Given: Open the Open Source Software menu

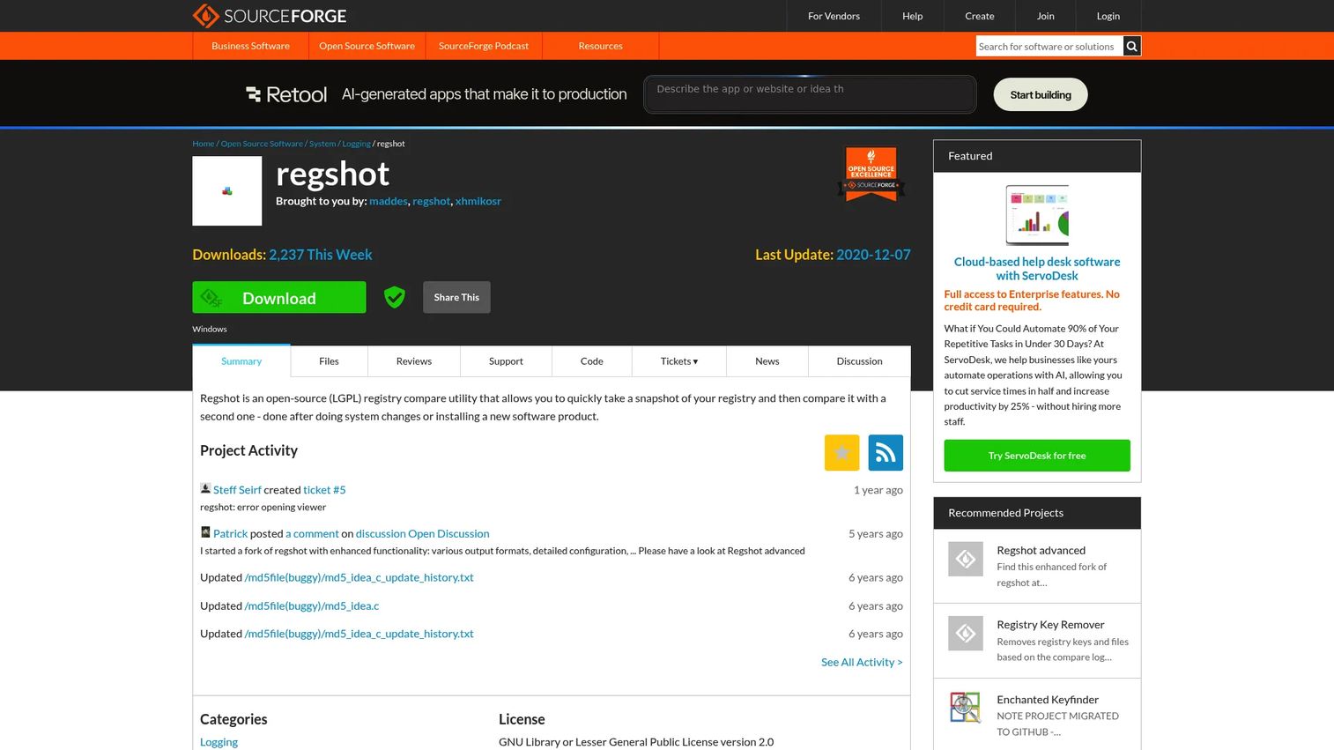Looking at the screenshot, I should tap(367, 46).
